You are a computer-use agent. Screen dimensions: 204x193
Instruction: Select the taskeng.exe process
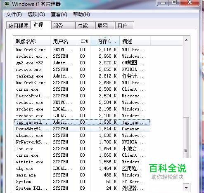[82, 76]
